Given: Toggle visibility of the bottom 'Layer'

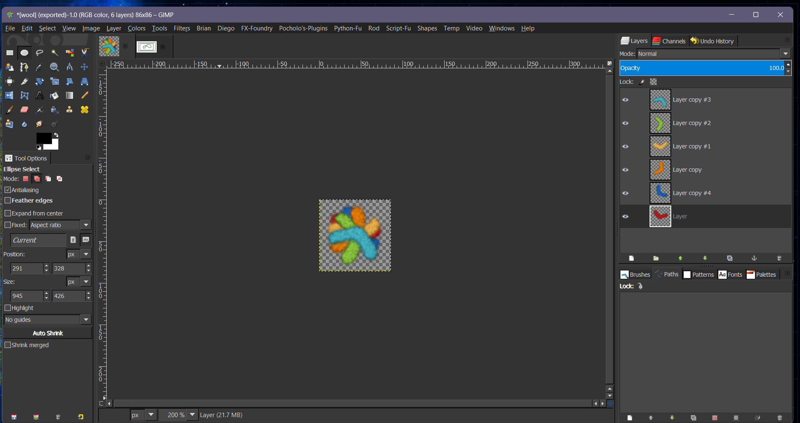Looking at the screenshot, I should coord(625,216).
